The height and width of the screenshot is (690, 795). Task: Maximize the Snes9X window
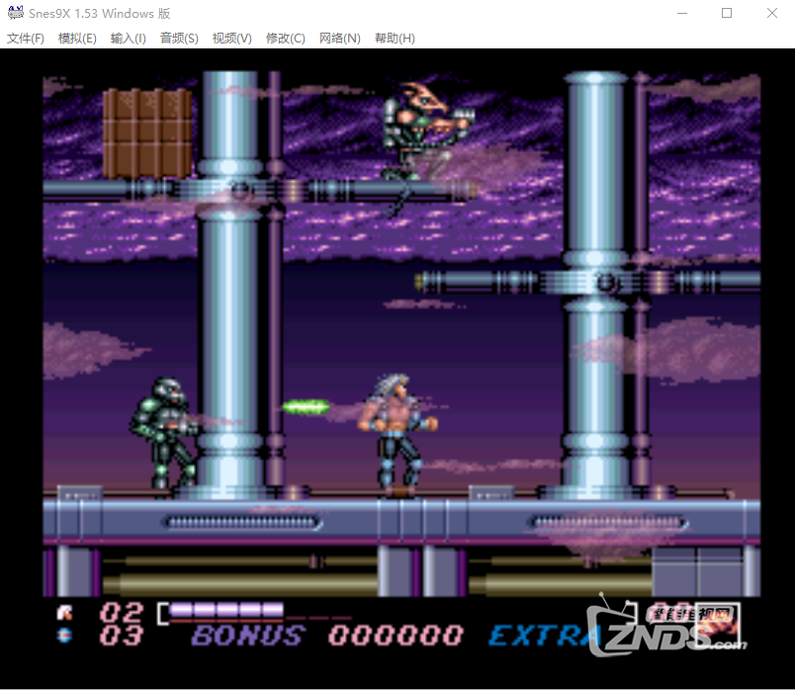pyautogui.click(x=727, y=13)
